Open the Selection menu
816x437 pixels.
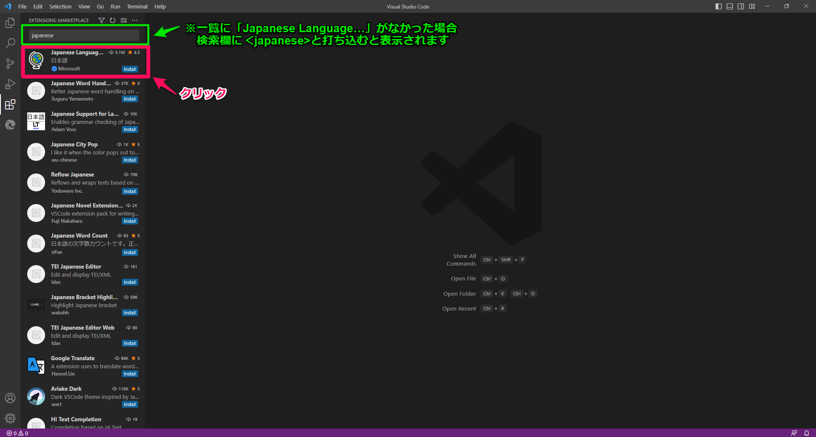[x=60, y=6]
